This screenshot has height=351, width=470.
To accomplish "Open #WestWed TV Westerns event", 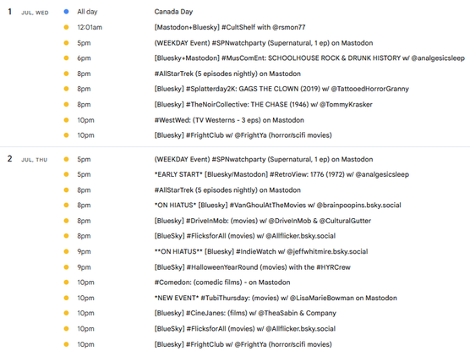I will pos(229,120).
